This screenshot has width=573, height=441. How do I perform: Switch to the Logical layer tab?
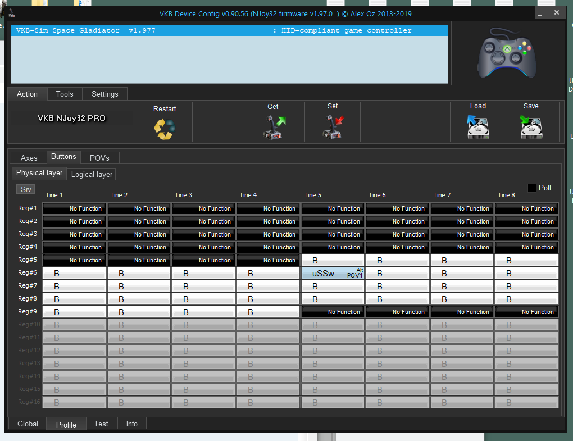tap(92, 174)
